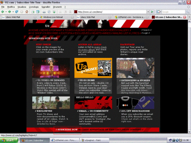Follow the 'every track on every album' link

pos(92,48)
